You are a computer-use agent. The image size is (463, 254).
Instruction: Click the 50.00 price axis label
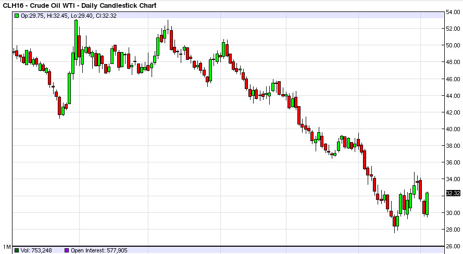[x=453, y=45]
